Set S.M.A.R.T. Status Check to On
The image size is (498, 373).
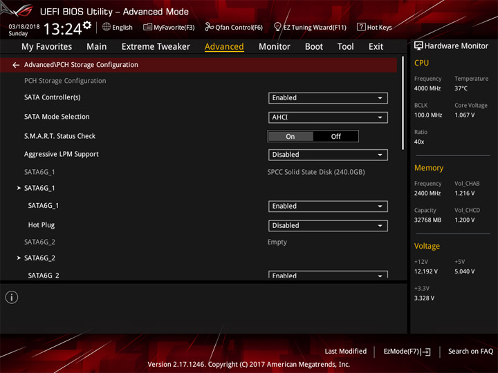click(290, 136)
